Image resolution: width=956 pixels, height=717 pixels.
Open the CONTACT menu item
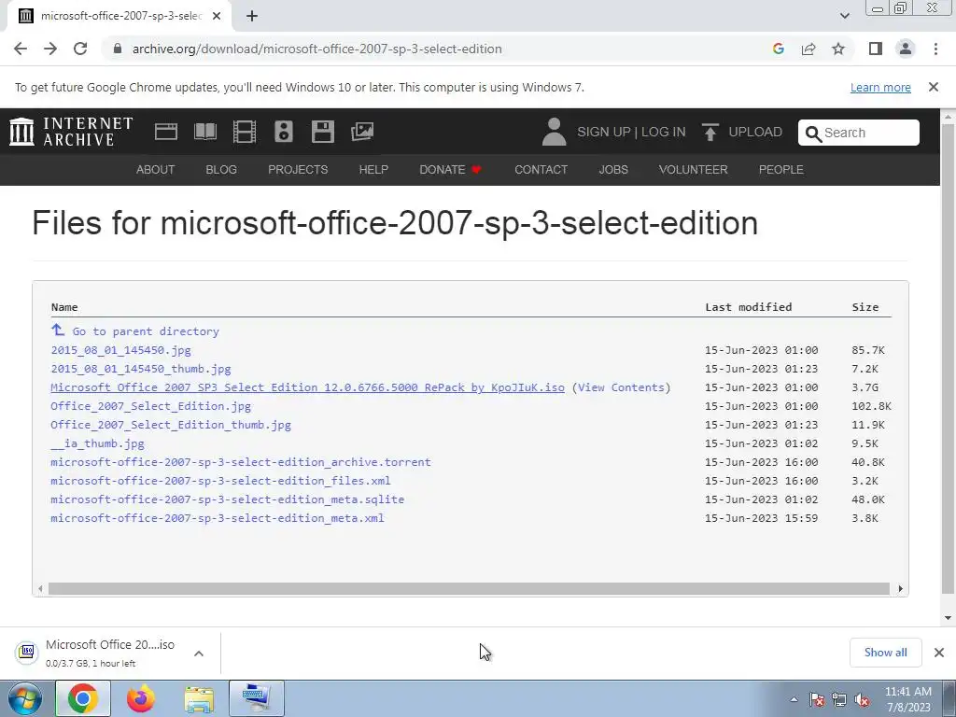pos(541,170)
